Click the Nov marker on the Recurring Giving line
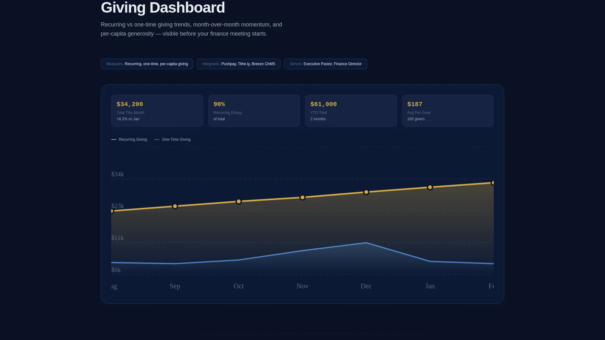 302,197
